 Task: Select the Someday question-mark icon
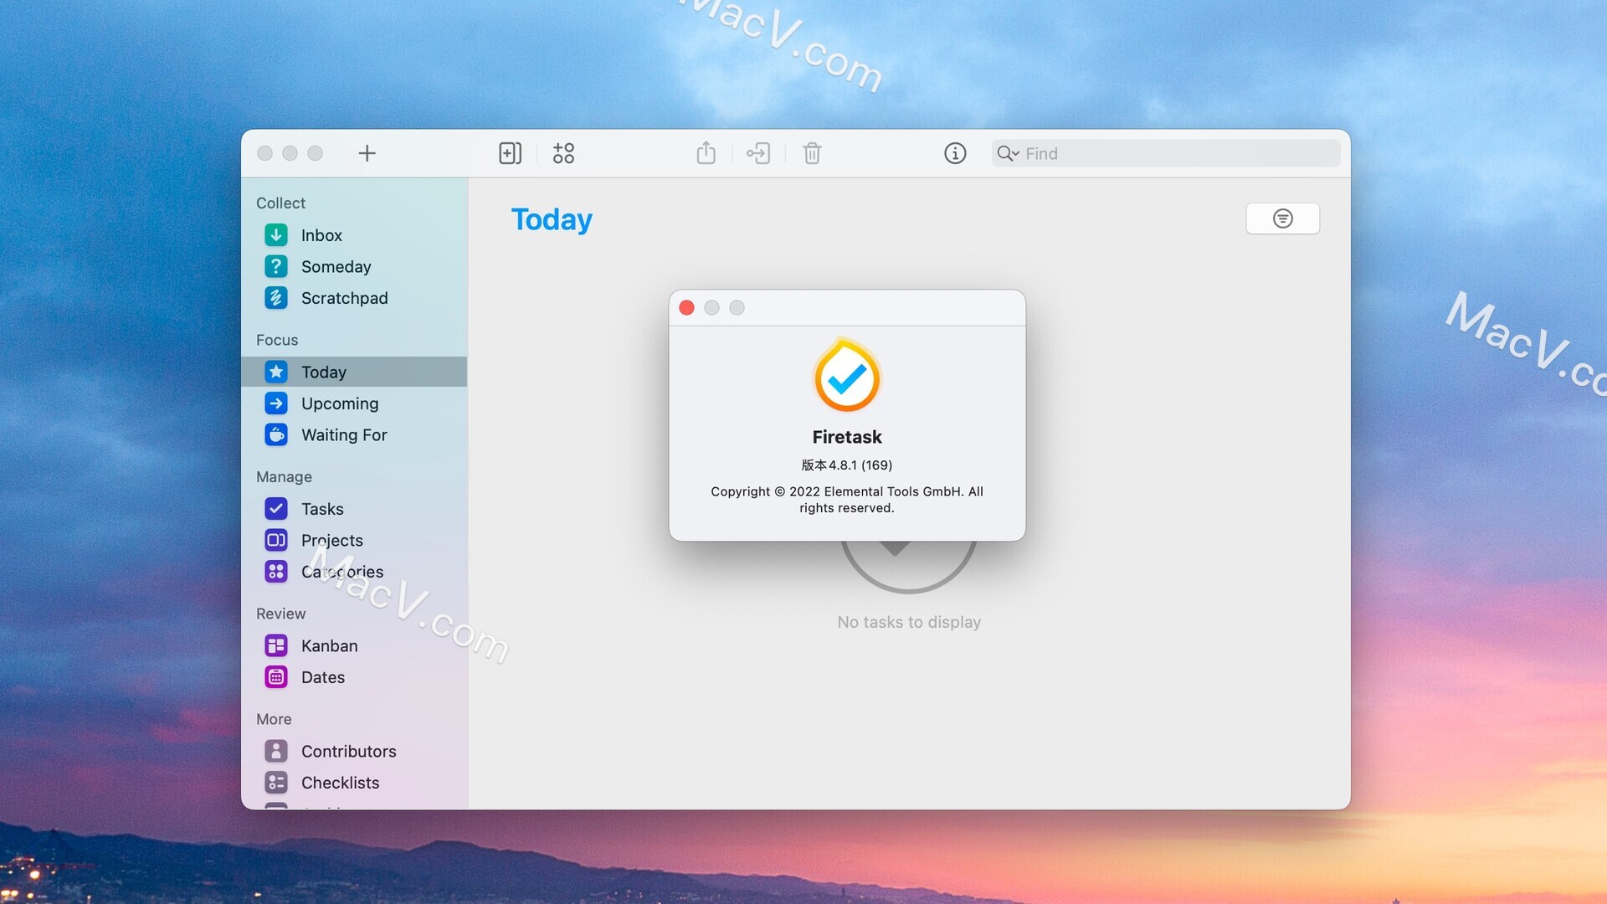point(276,266)
